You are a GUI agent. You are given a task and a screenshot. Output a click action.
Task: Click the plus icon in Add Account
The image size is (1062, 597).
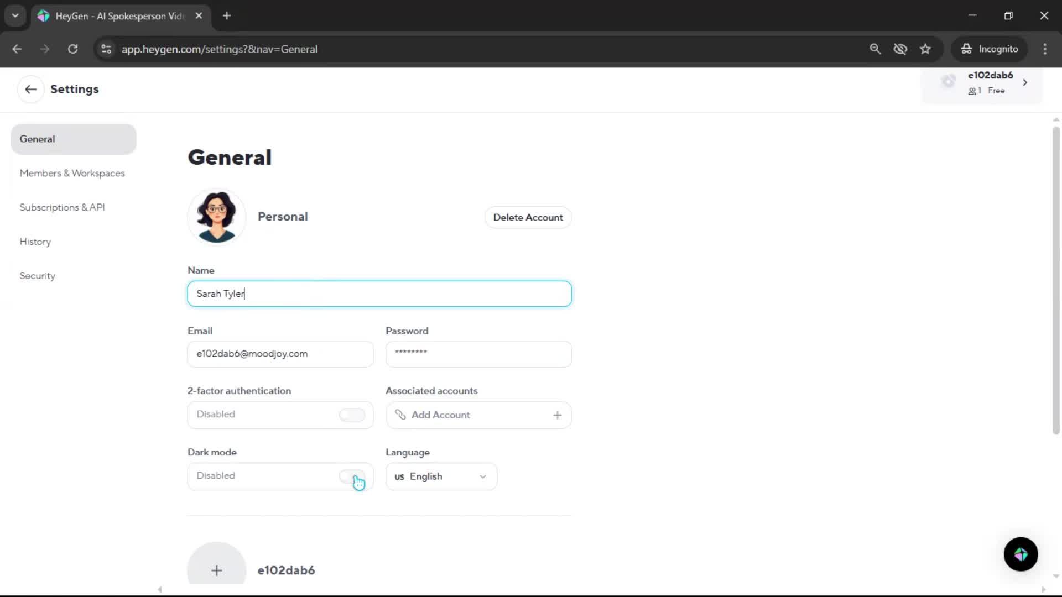pos(557,415)
